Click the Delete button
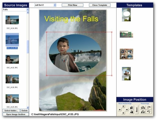The width and height of the screenshot is (159, 122). pyautogui.click(x=24, y=110)
